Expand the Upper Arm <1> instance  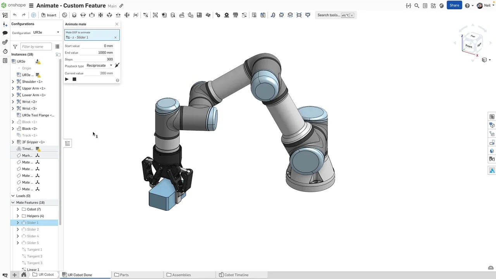pyautogui.click(x=13, y=88)
